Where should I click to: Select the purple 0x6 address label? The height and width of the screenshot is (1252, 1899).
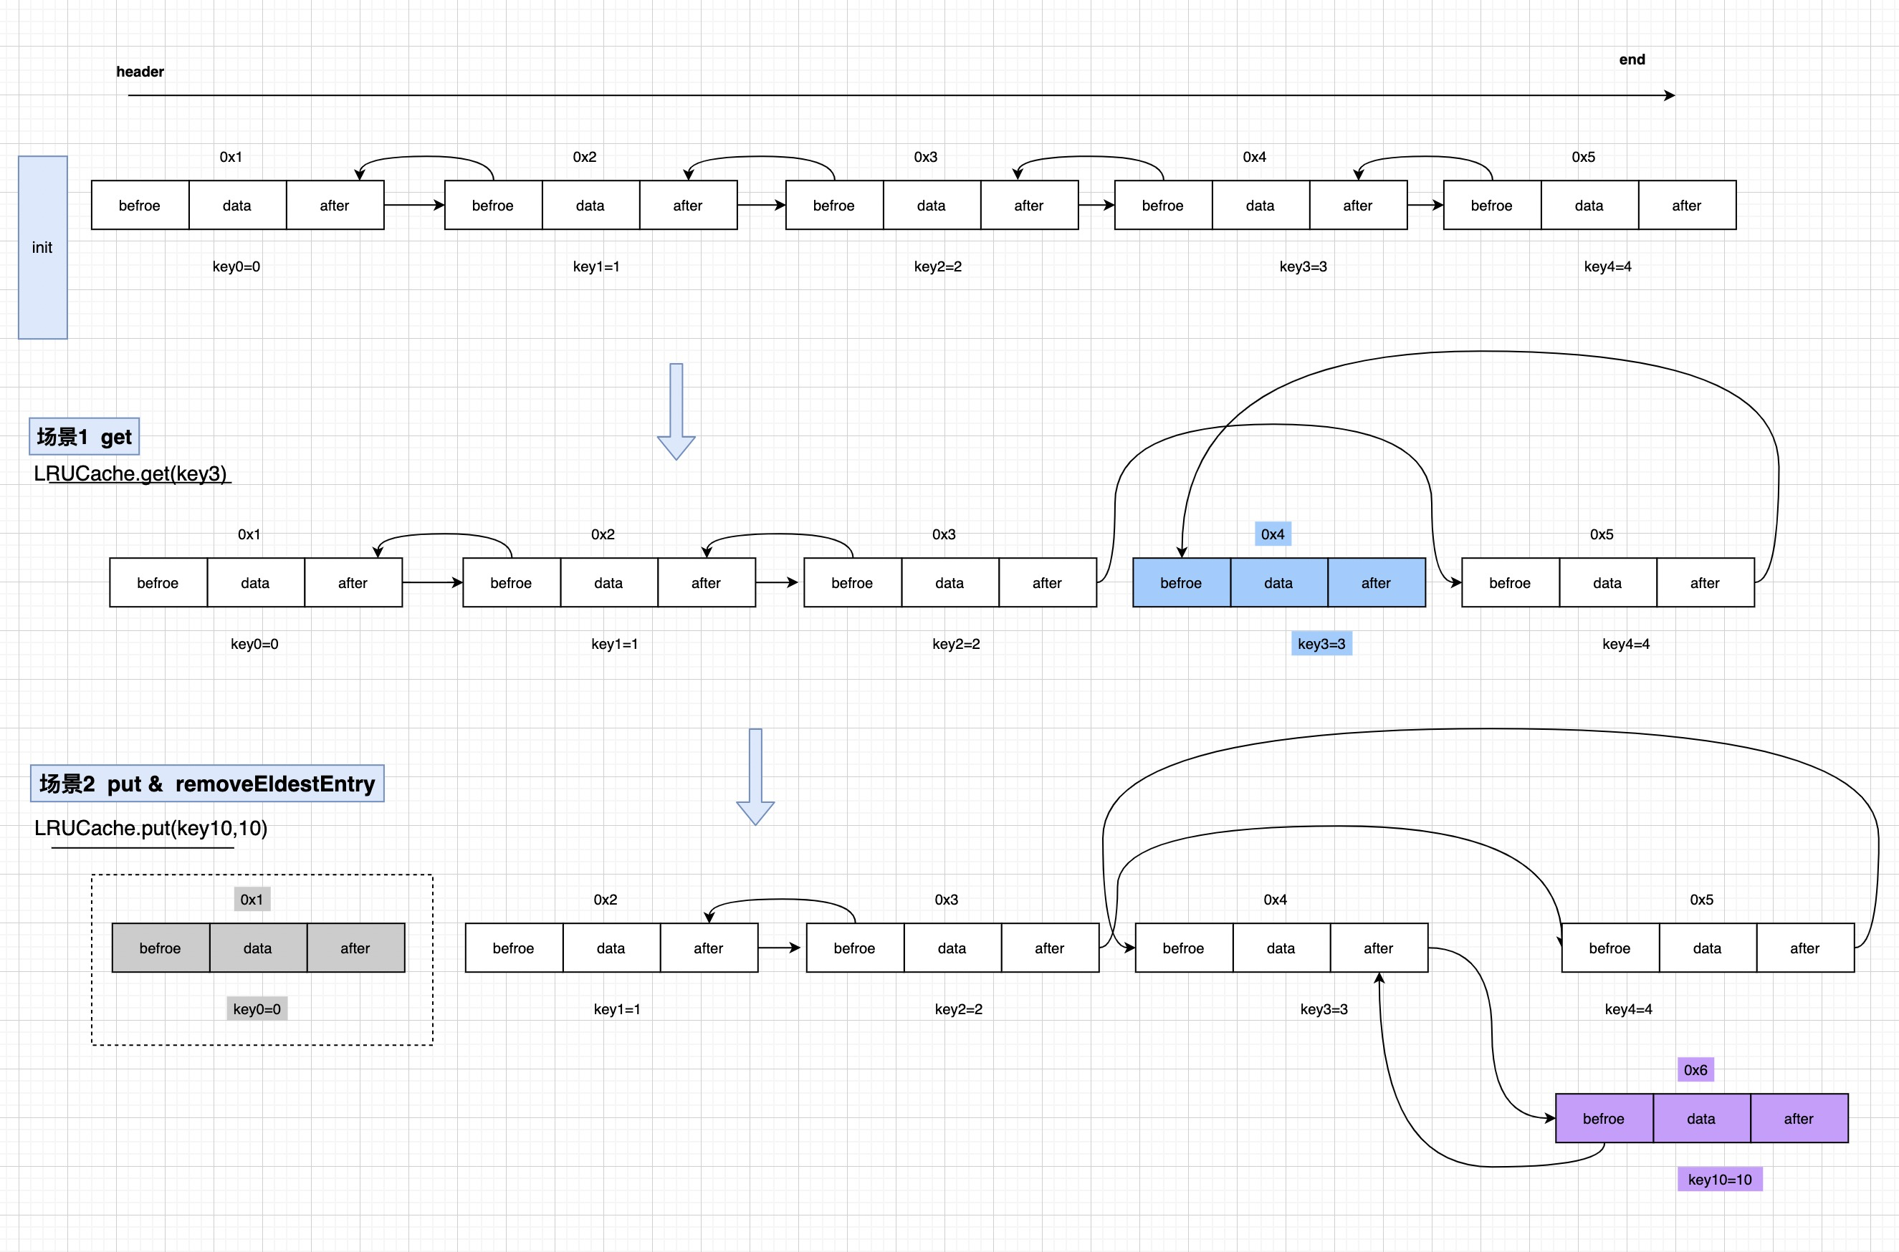1695,1070
